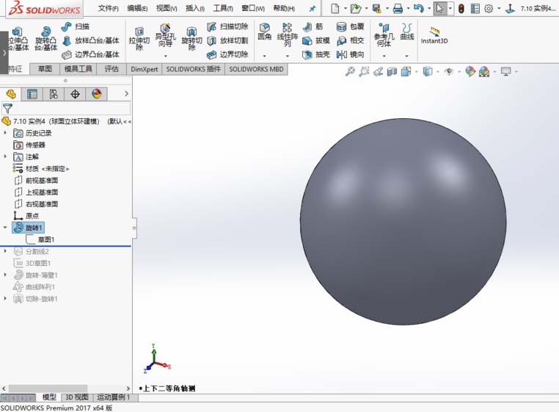Select the 线性阵列 linear pattern tool
The width and height of the screenshot is (559, 412).
(288, 35)
